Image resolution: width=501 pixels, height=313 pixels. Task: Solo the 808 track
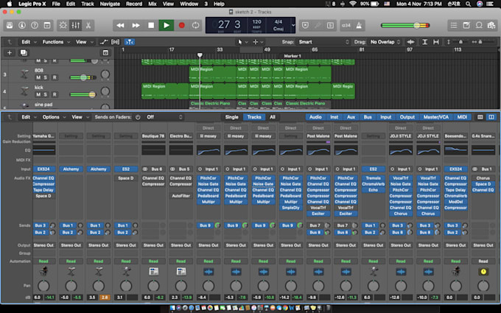coord(46,77)
